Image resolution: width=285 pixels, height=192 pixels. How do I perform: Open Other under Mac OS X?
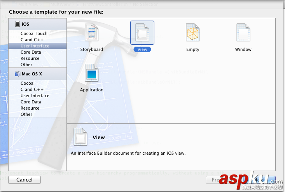click(x=26, y=114)
